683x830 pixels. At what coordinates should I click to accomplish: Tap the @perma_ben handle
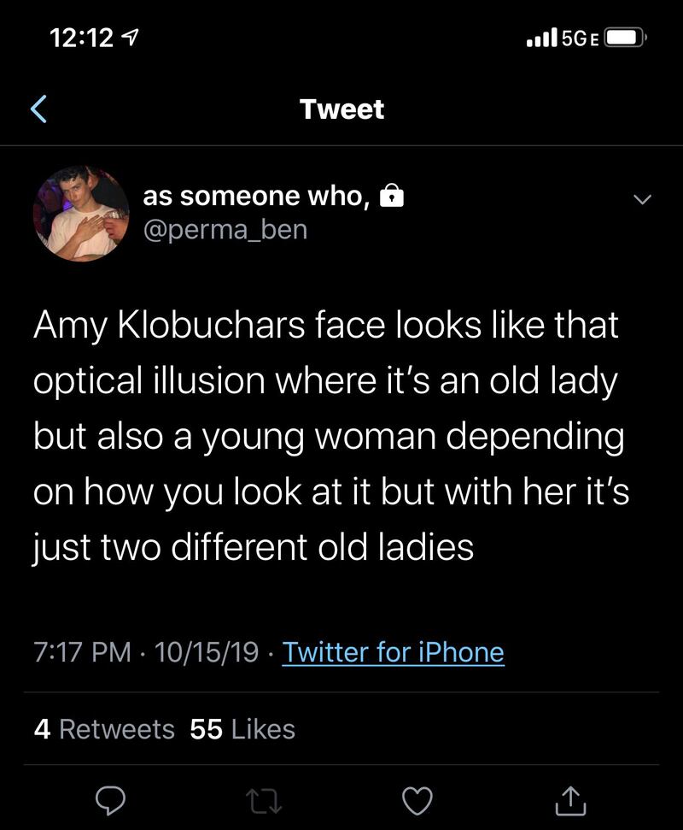pos(225,230)
